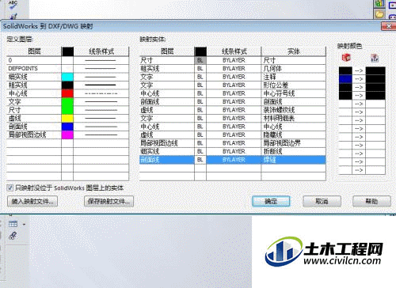Select the 装饰螺纹线 entity cell
This screenshot has height=288, width=396.
pos(294,110)
